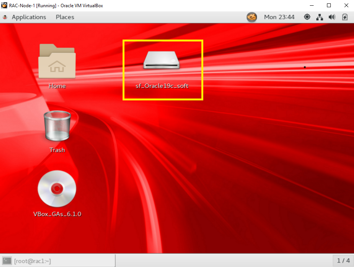Click the 1 / 4 workspace switcher
354x267 pixels.
343,261
